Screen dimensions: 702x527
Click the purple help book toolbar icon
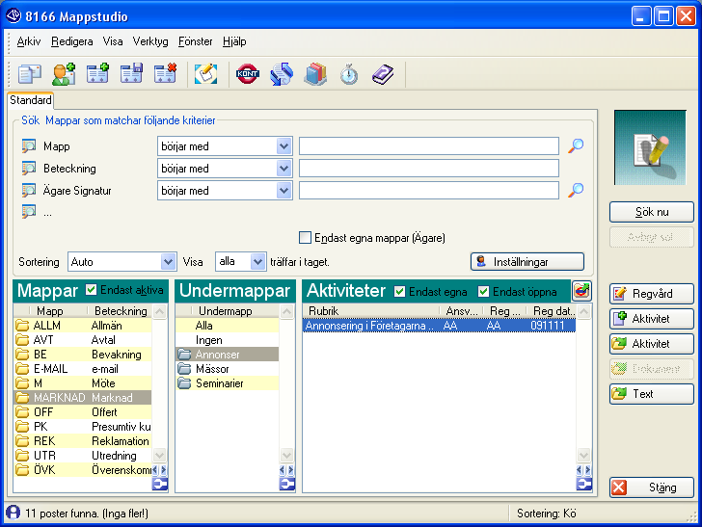383,74
